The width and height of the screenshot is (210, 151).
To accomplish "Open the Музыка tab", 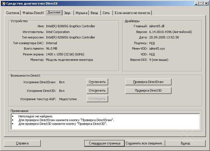I will [x=81, y=13].
